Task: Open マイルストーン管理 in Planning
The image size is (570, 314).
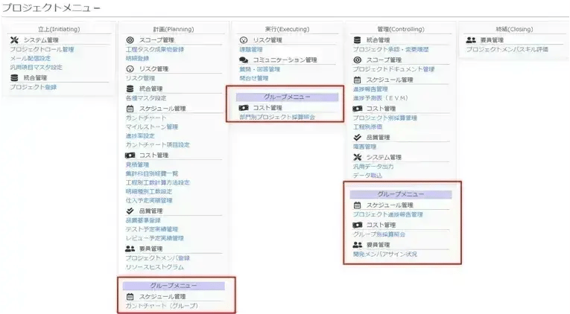Action: coord(151,127)
